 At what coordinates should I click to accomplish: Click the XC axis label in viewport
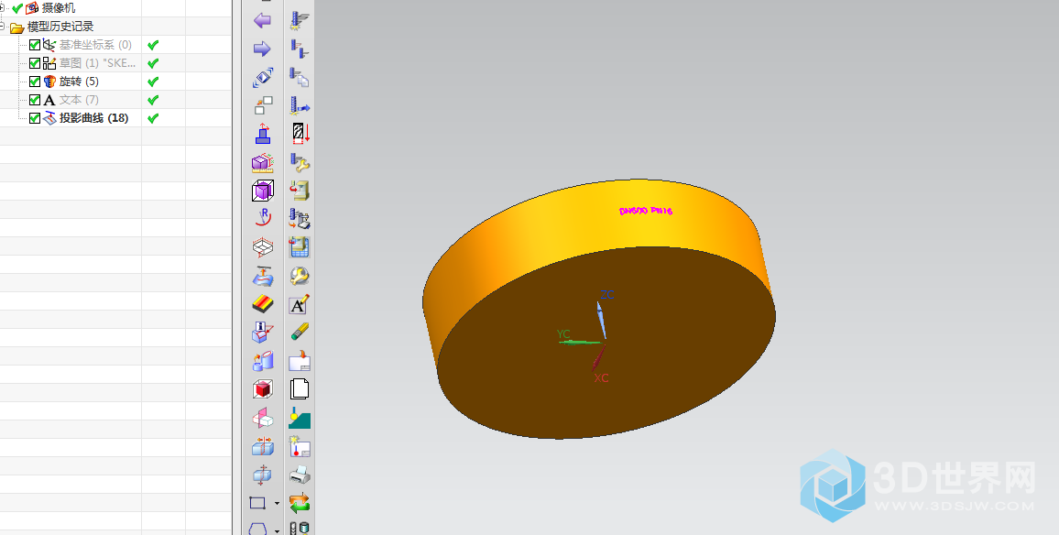pos(601,378)
